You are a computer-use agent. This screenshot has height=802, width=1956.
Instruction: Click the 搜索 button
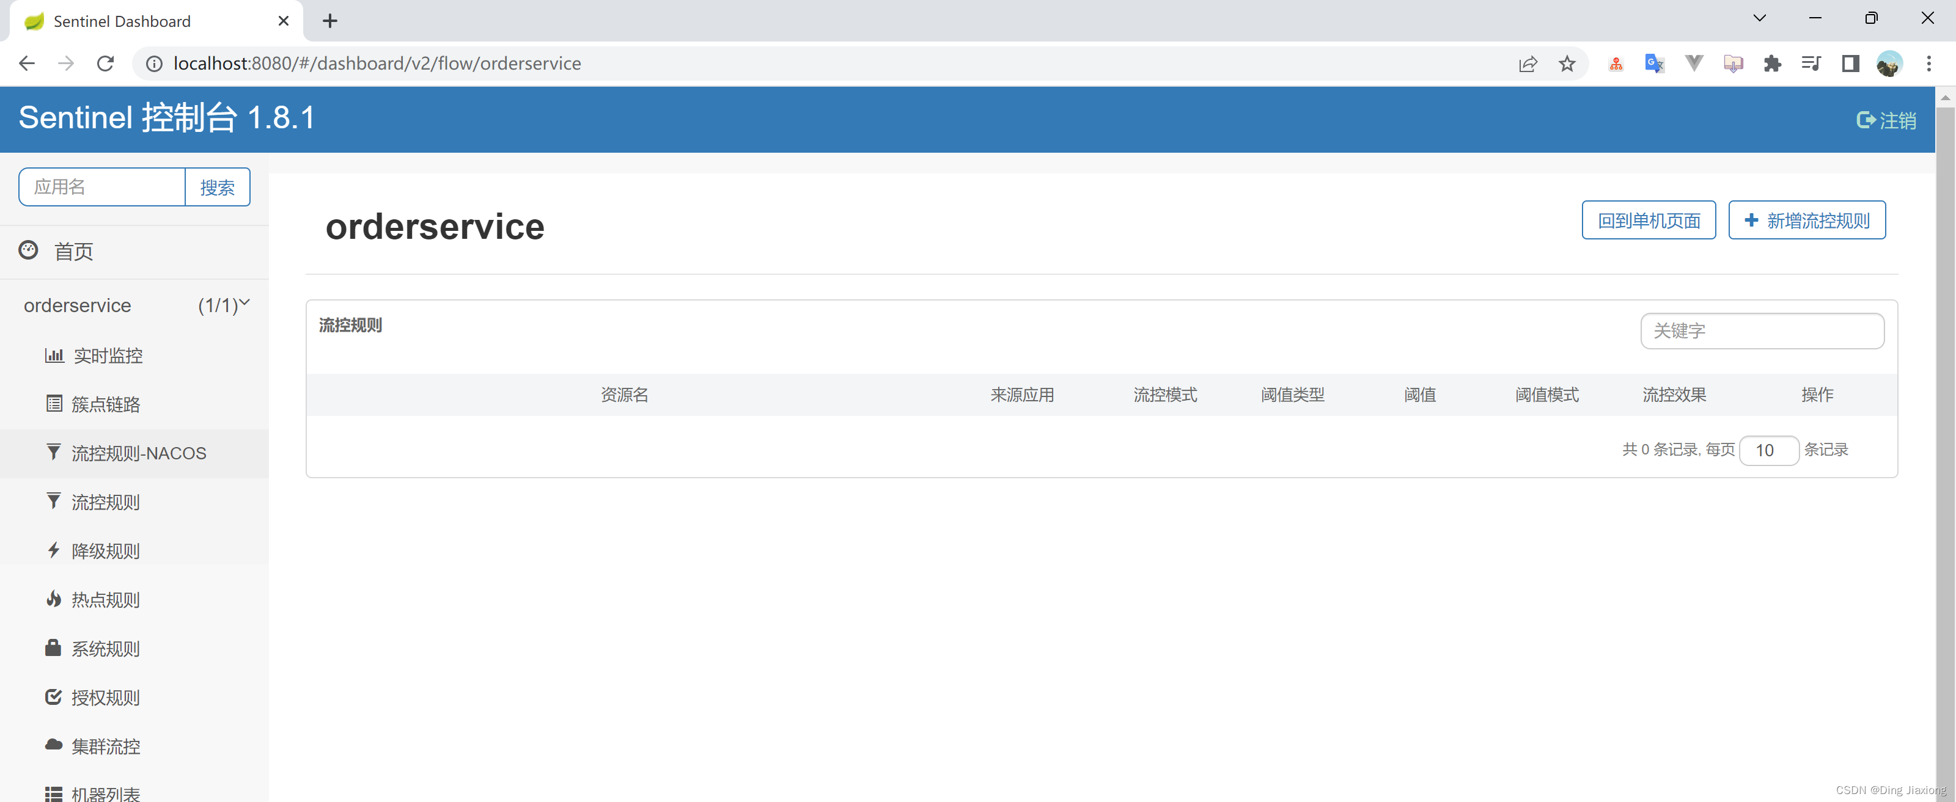(x=217, y=187)
